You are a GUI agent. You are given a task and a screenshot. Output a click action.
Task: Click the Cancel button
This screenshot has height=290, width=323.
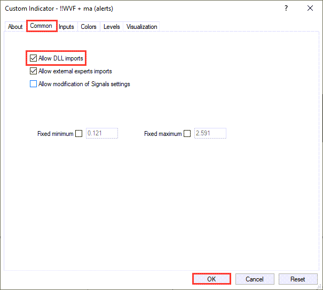[x=255, y=279]
